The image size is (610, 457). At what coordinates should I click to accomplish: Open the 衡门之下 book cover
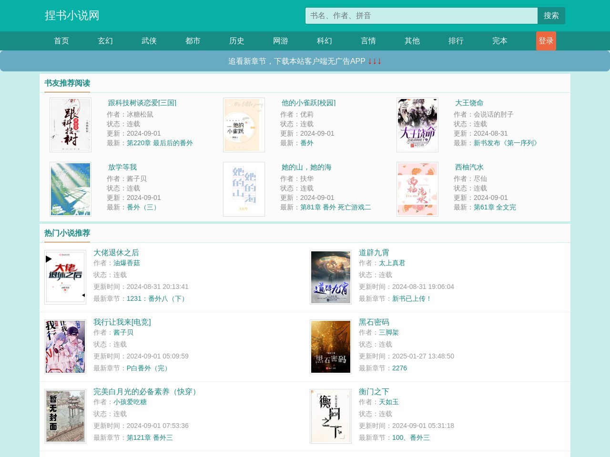tap(330, 416)
